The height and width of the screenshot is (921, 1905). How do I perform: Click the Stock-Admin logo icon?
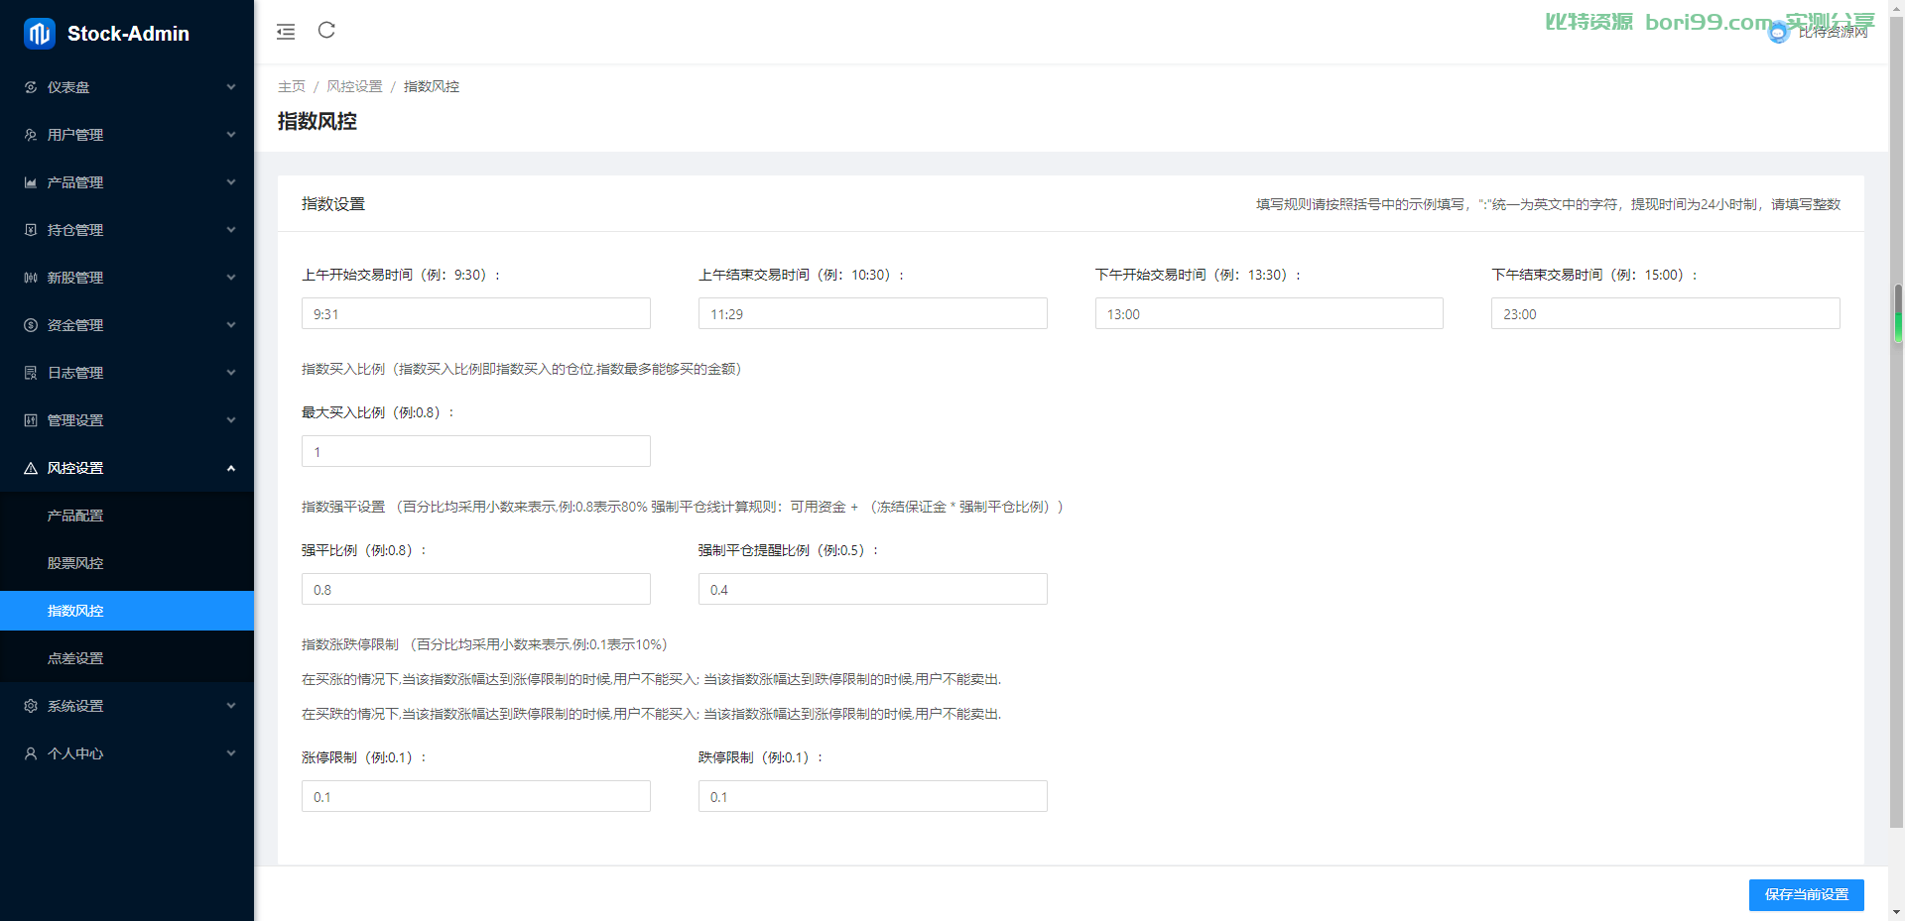(40, 34)
